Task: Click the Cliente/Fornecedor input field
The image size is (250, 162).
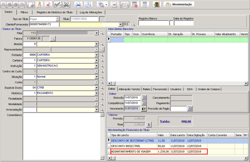Action: [x=44, y=24]
